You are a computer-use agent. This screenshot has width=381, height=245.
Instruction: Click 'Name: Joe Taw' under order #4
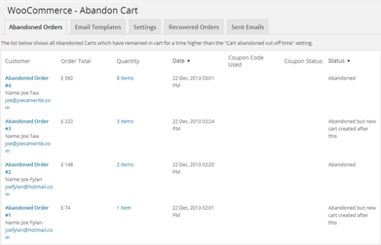[x=22, y=93]
